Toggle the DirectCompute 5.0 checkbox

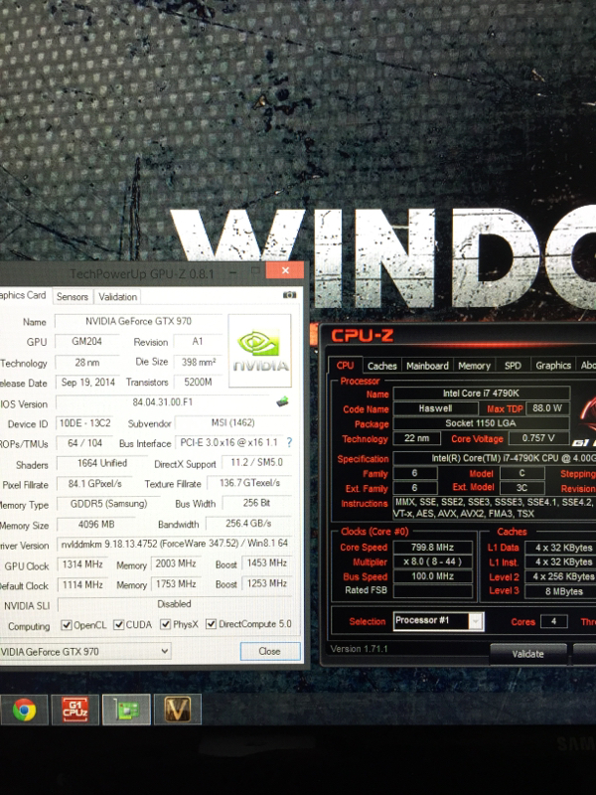[x=212, y=624]
